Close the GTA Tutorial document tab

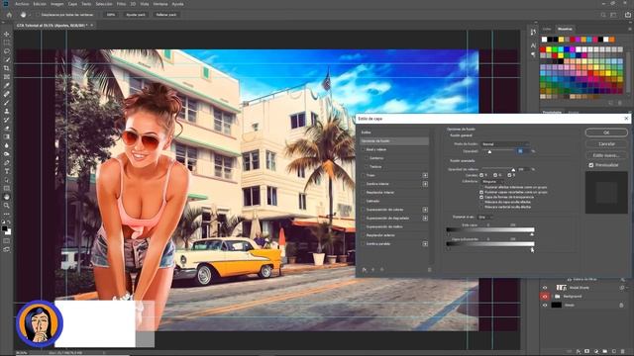tap(92, 25)
